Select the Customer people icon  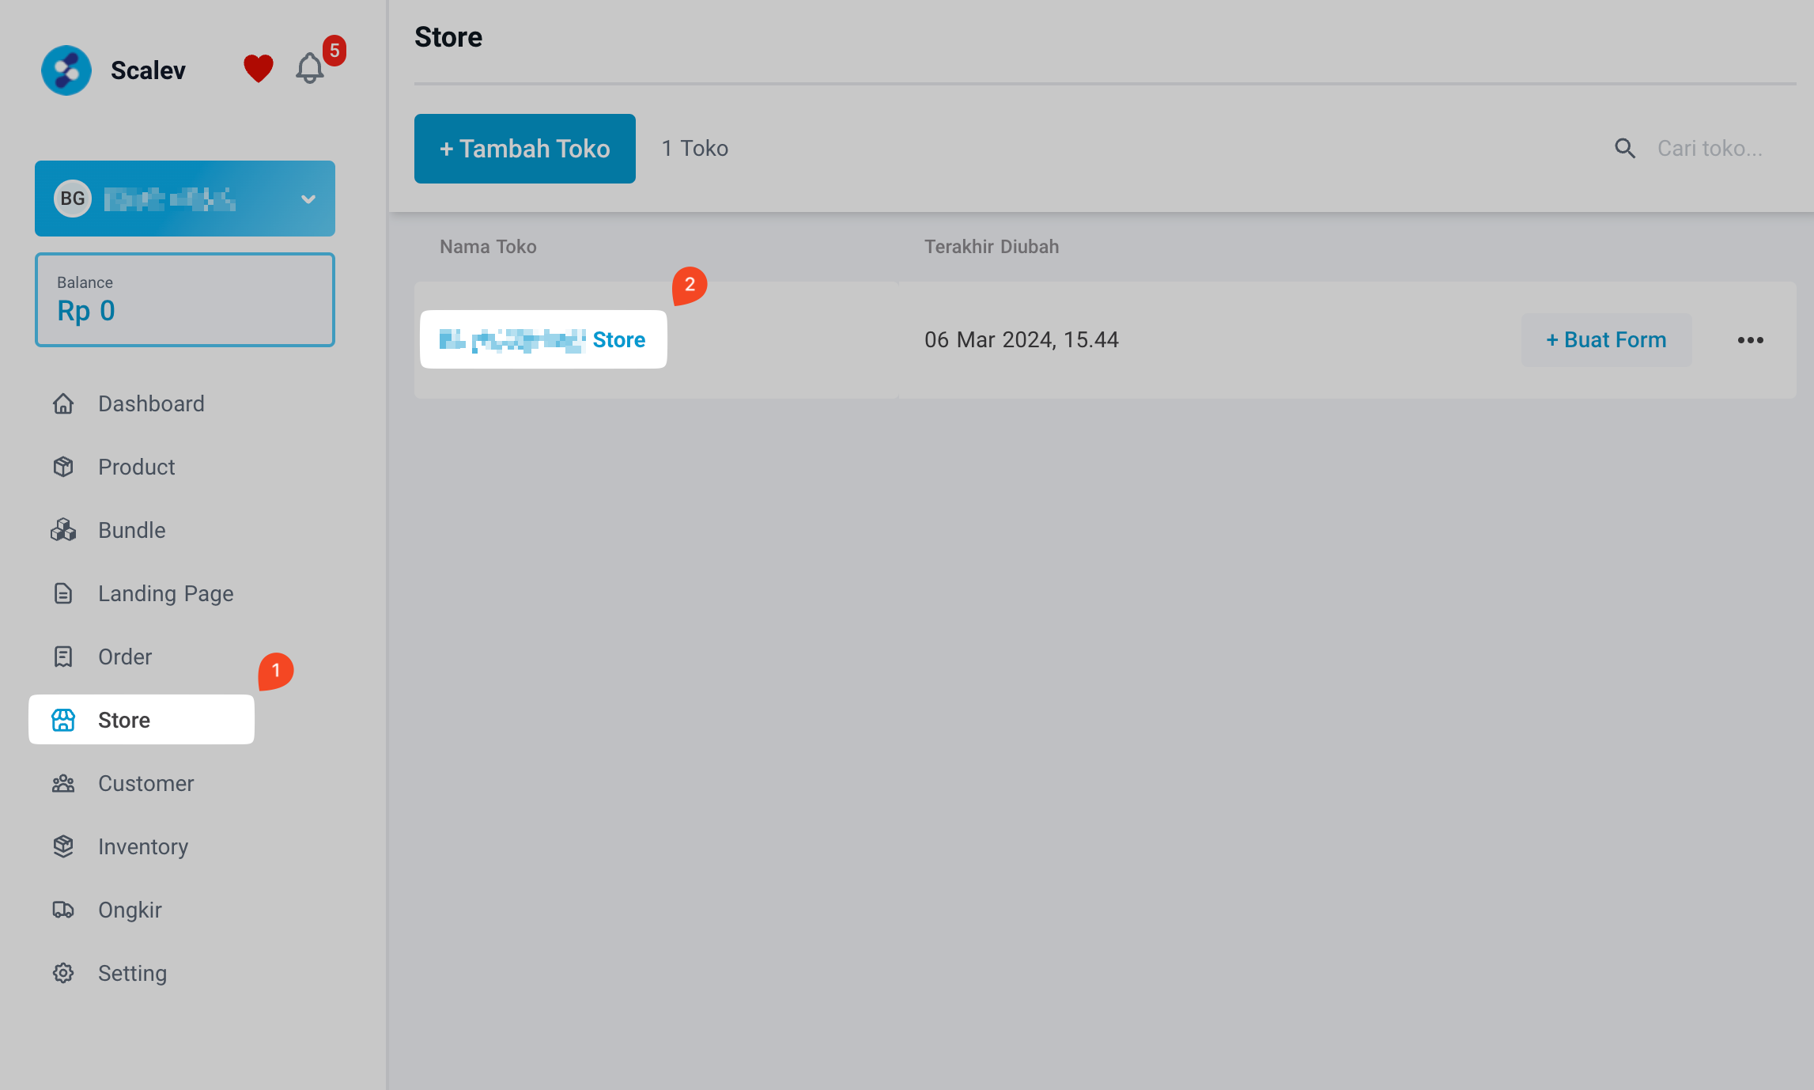[63, 783]
